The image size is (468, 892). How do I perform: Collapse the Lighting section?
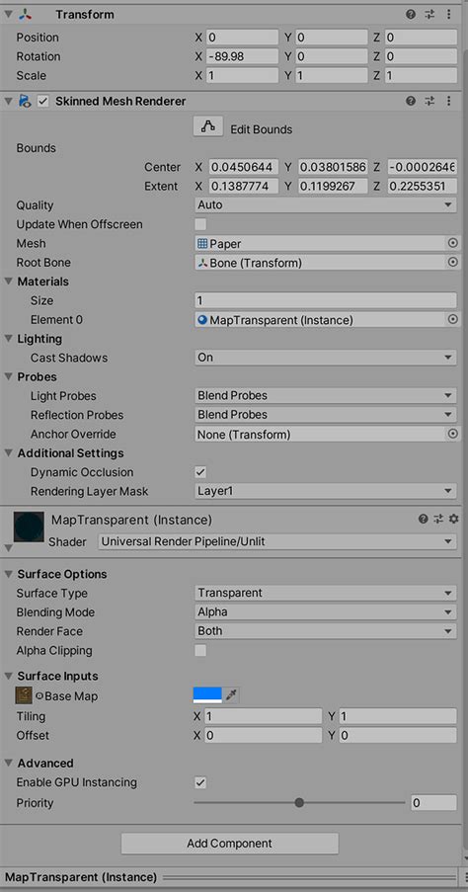pyautogui.click(x=9, y=339)
